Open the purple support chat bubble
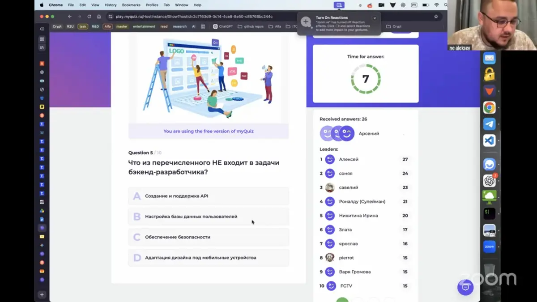 tap(465, 287)
